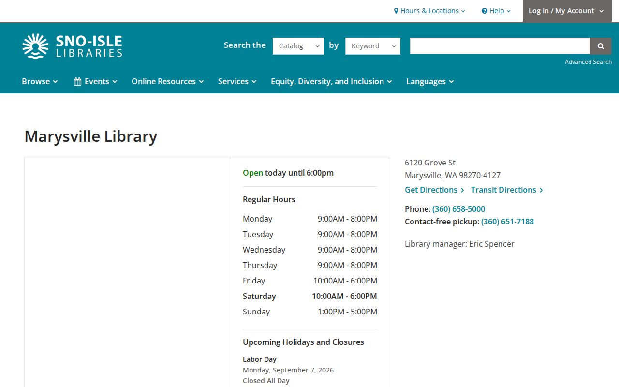
Task: Click the Saturday hours row
Action: click(x=310, y=296)
